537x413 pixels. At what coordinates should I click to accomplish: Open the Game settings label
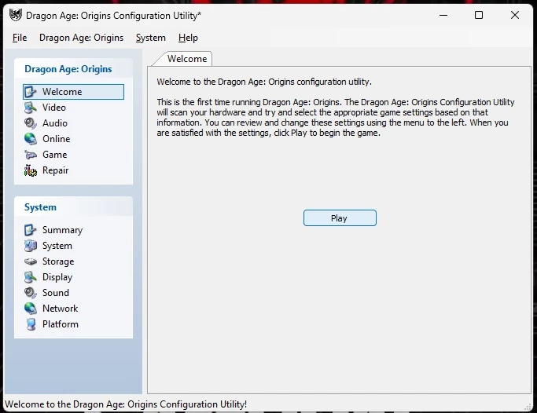(55, 155)
